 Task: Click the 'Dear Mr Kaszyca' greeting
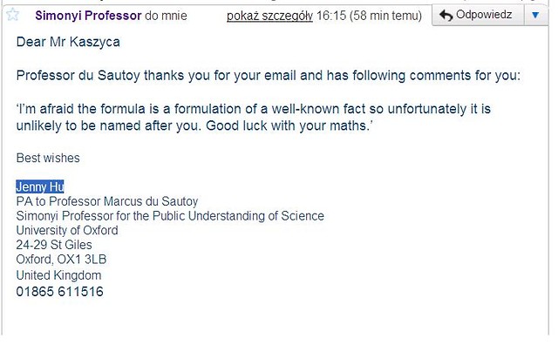coord(68,42)
